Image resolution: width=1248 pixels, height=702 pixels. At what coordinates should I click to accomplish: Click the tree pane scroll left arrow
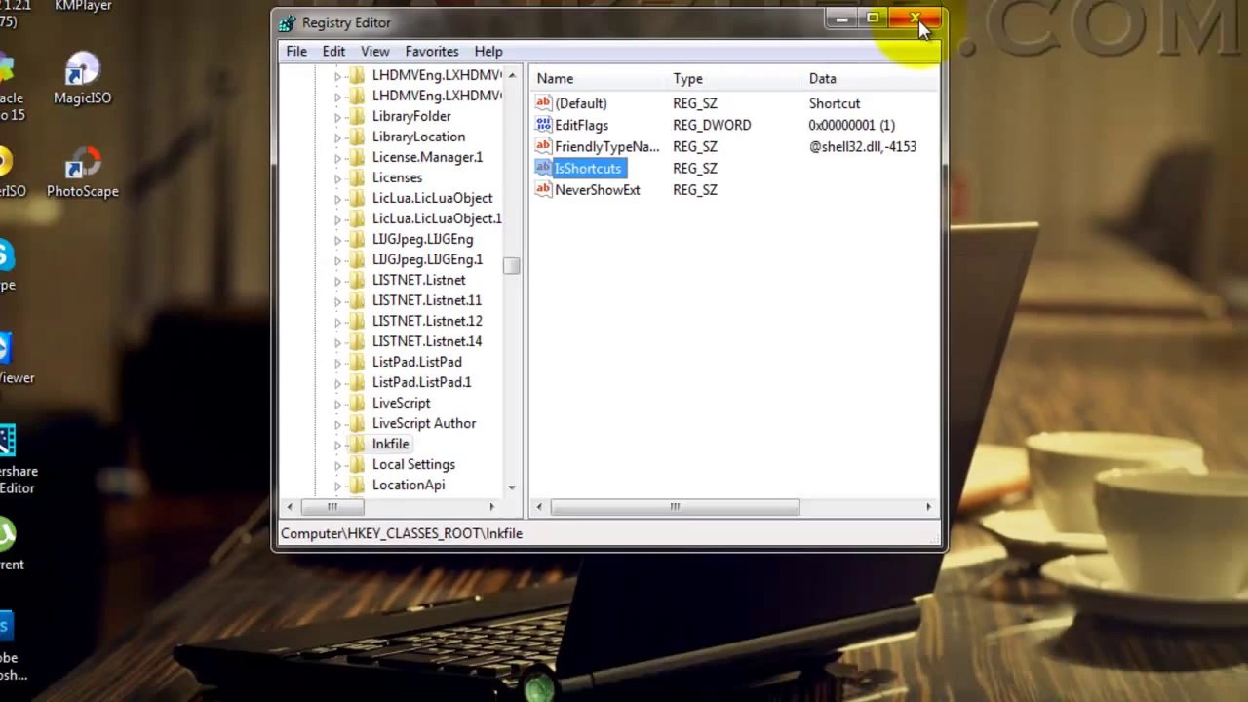[x=289, y=507]
